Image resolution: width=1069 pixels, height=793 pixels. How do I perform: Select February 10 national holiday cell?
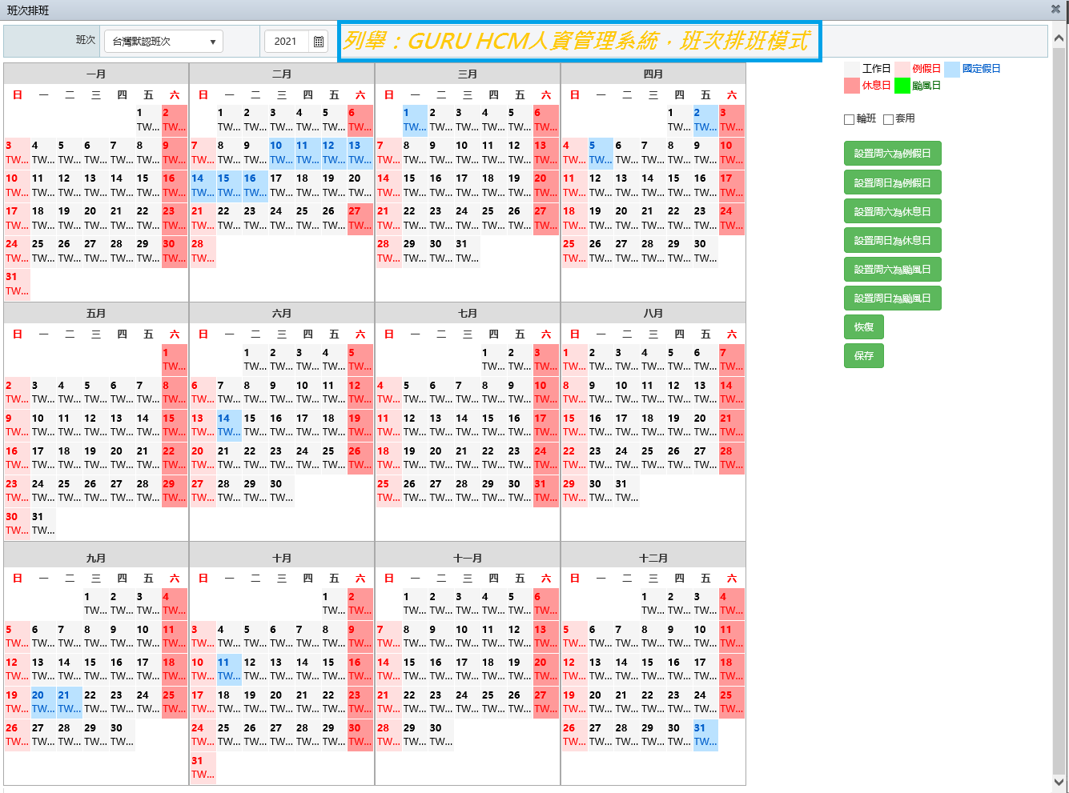coord(281,152)
